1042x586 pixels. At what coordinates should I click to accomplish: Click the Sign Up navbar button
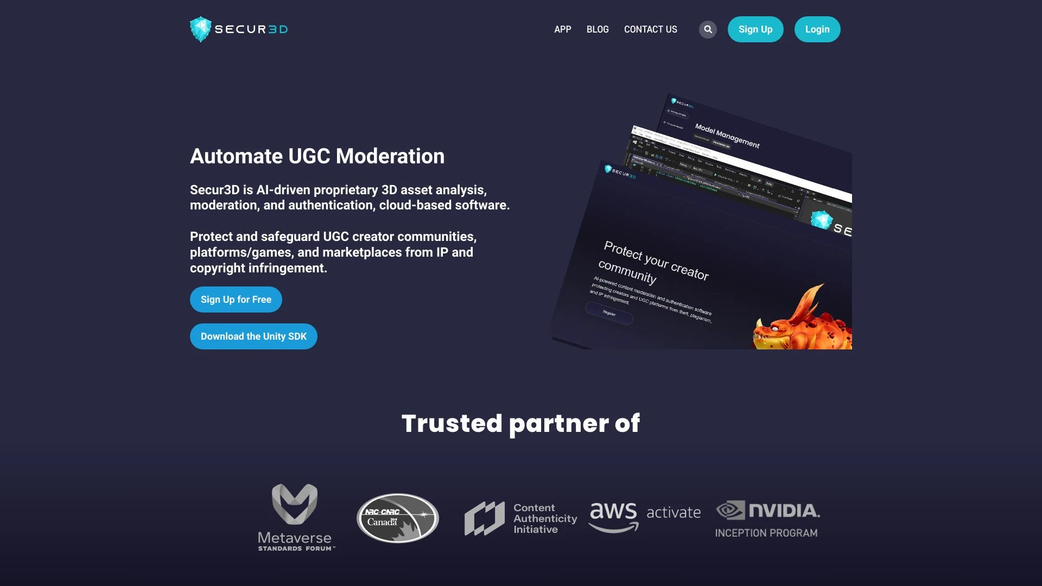tap(755, 29)
